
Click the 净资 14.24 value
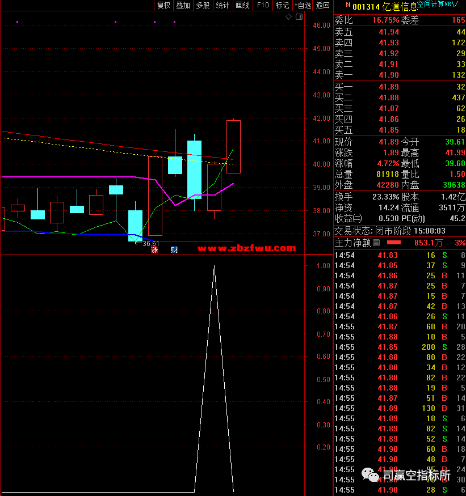[x=389, y=207]
